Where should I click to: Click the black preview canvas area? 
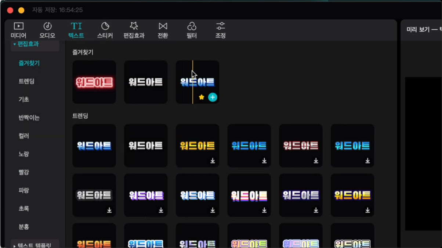pyautogui.click(x=424, y=154)
